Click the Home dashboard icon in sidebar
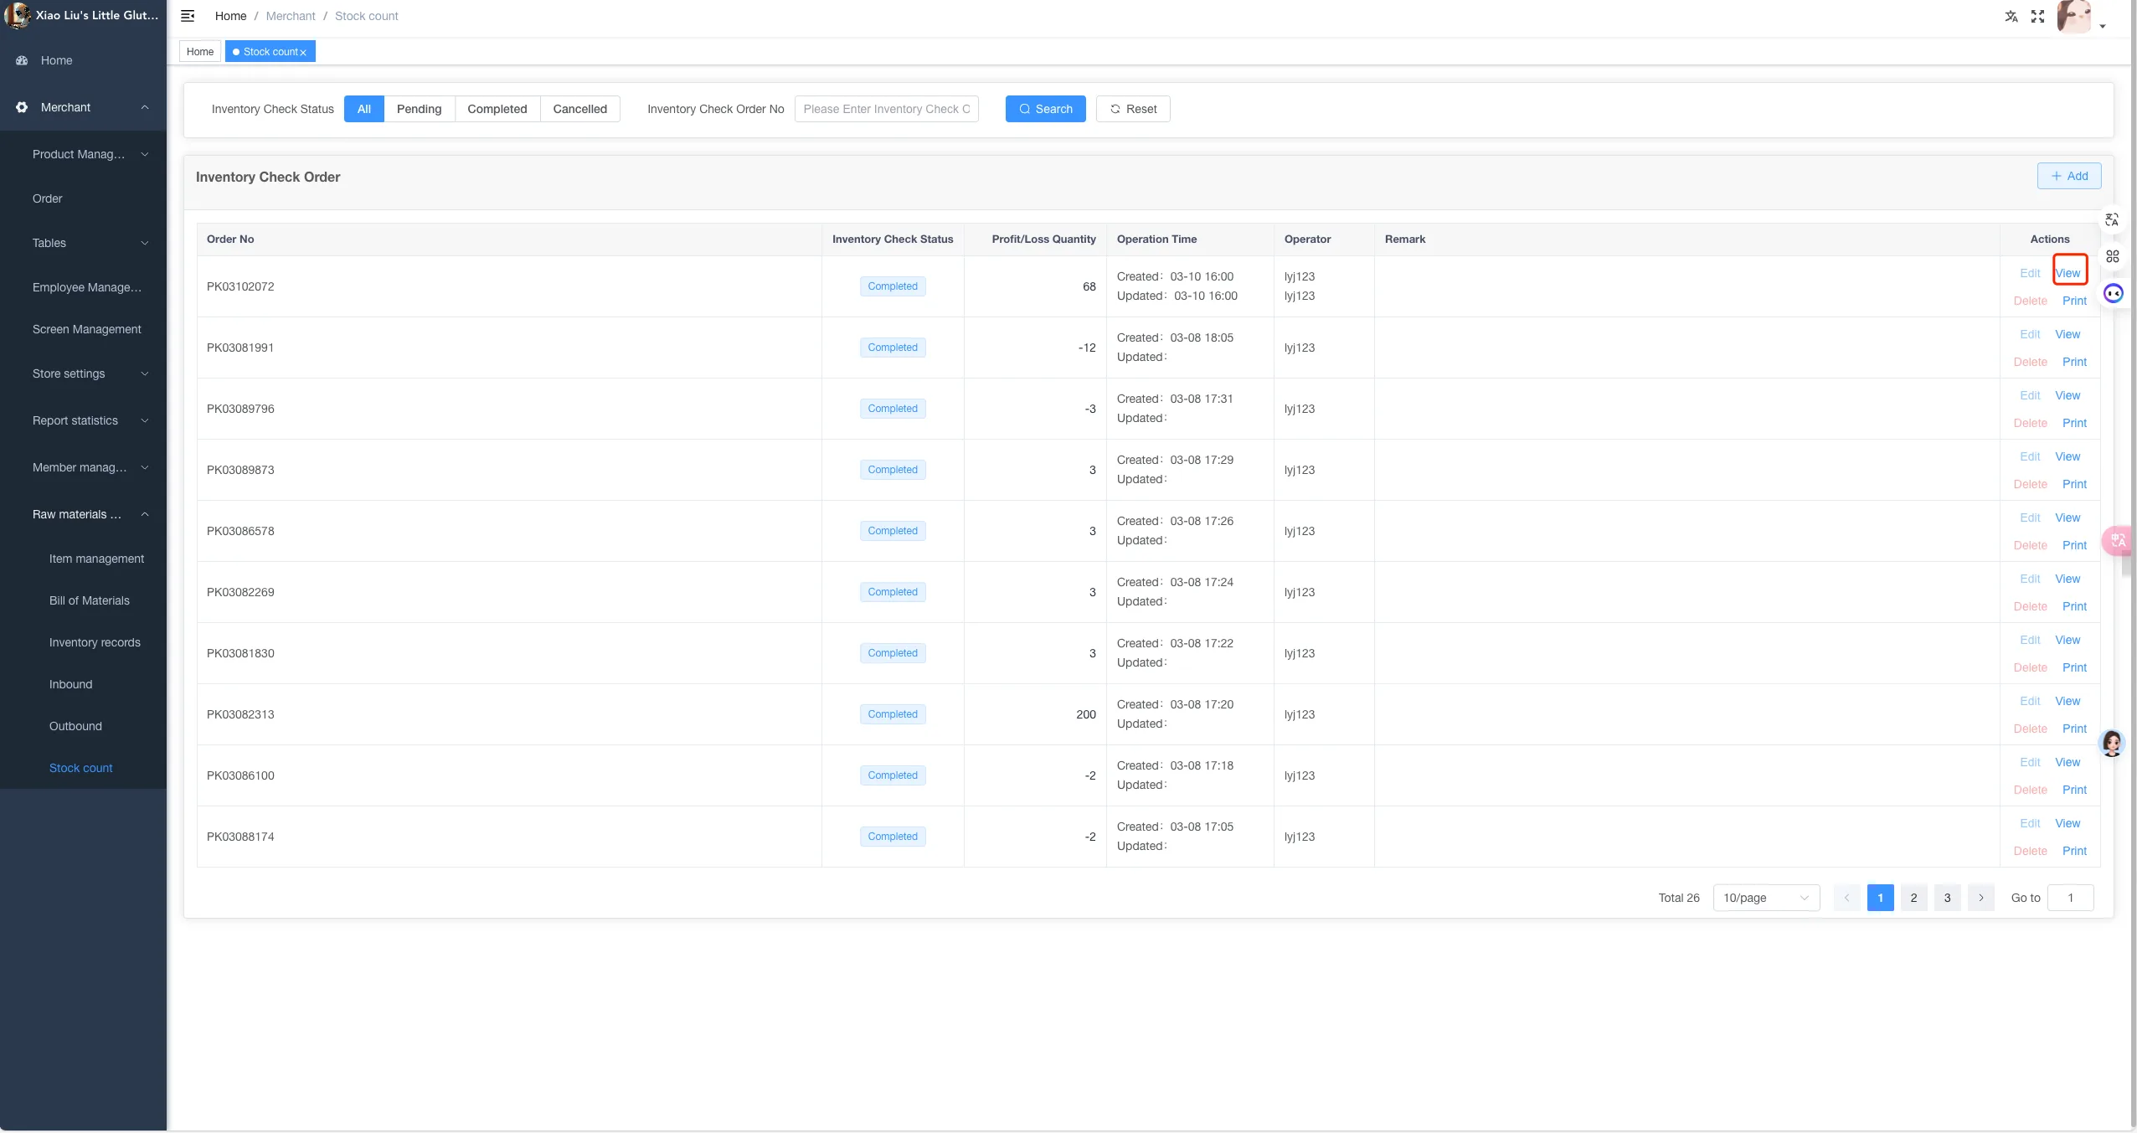This screenshot has width=2137, height=1133. tap(22, 60)
